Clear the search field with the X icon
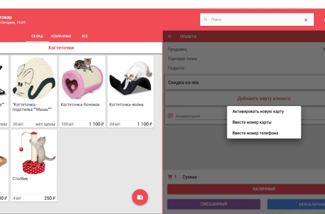 (305, 20)
